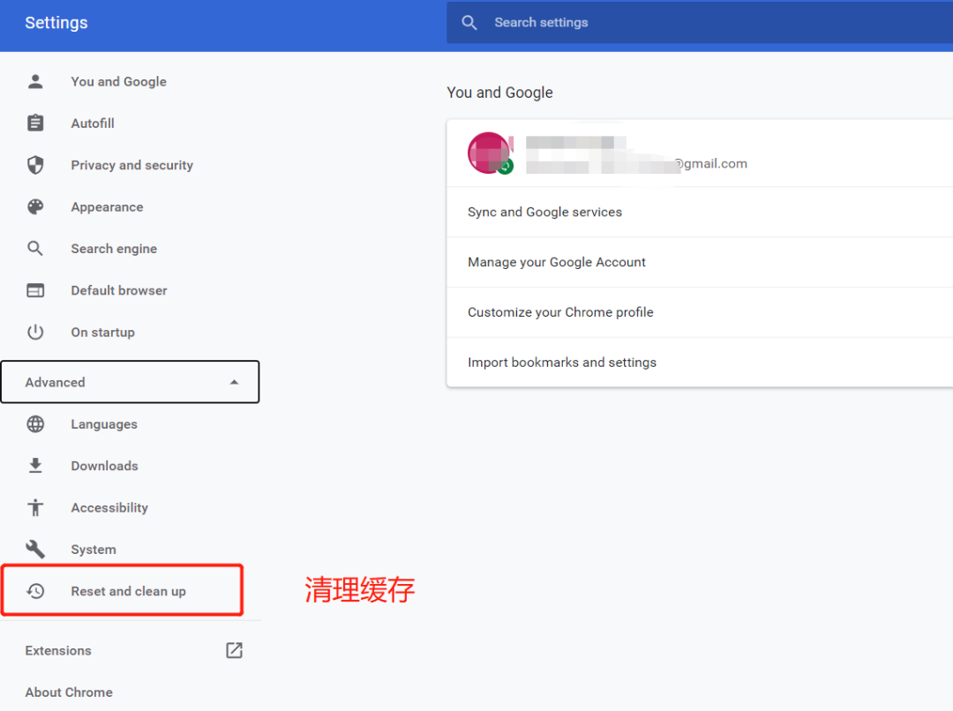
Task: Click the Privacy and security shield icon
Action: 35,165
